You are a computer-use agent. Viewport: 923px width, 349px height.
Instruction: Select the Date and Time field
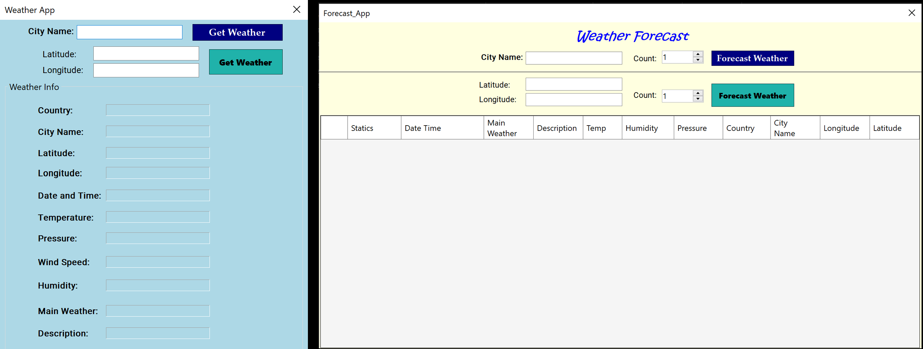coord(158,195)
